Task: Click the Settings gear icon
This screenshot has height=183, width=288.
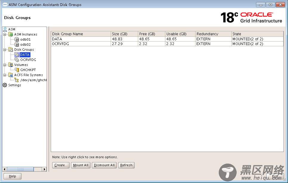Action: (x=5, y=85)
